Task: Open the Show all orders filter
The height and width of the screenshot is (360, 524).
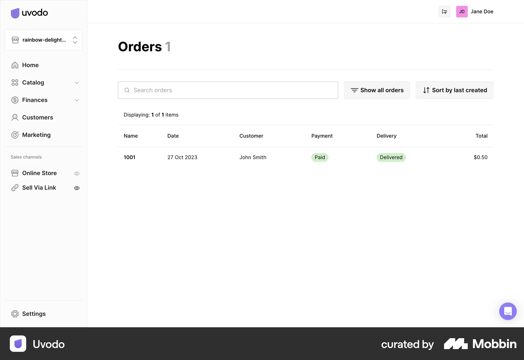Action: (x=377, y=90)
